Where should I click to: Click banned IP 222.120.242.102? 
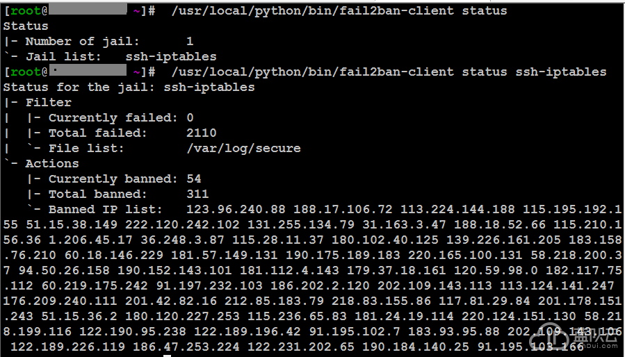(x=182, y=224)
